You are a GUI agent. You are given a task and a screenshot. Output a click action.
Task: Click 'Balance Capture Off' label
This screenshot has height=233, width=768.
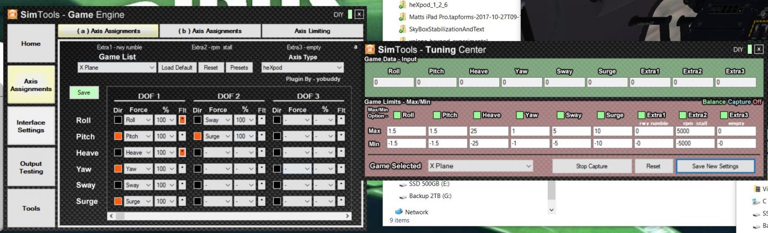[732, 102]
